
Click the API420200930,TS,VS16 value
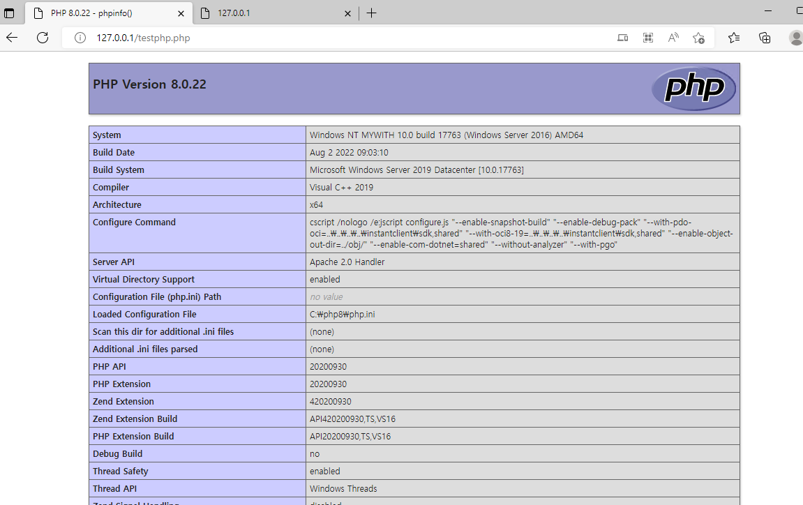352,419
